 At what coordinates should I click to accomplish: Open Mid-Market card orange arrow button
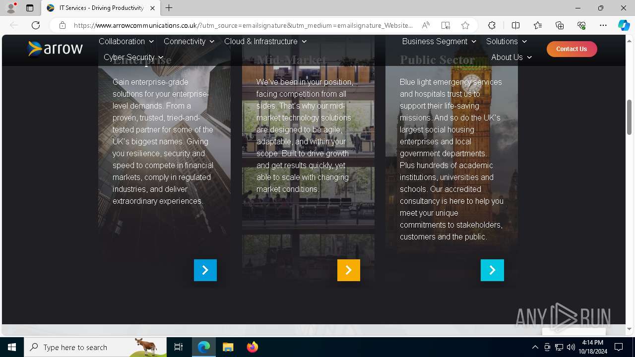[x=349, y=270]
